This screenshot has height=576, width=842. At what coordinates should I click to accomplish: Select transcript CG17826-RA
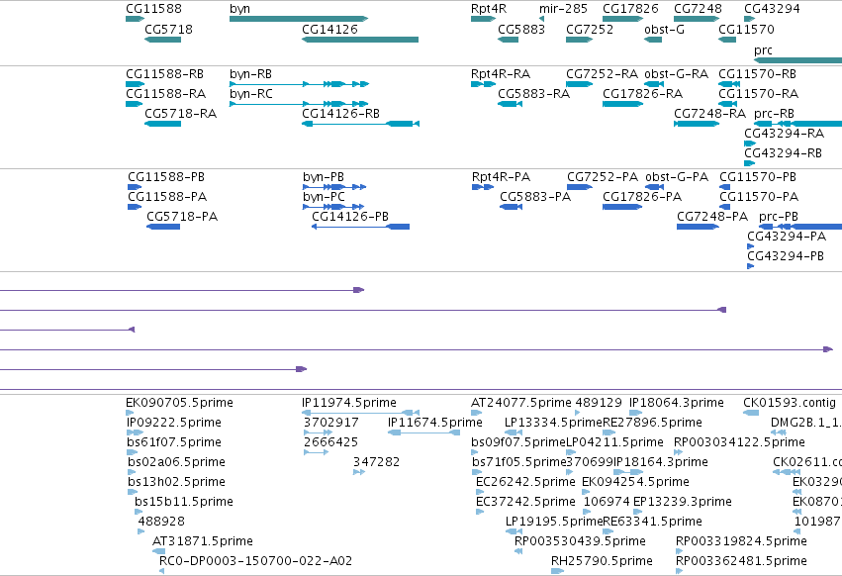click(622, 104)
